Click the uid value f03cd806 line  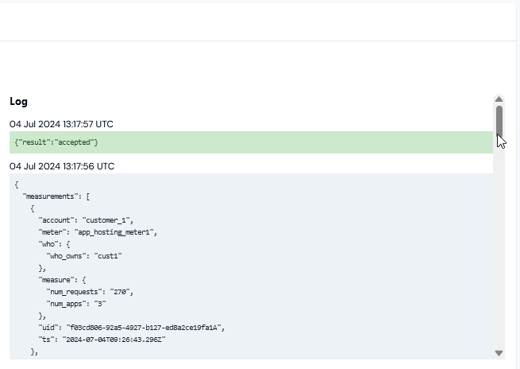click(x=132, y=328)
